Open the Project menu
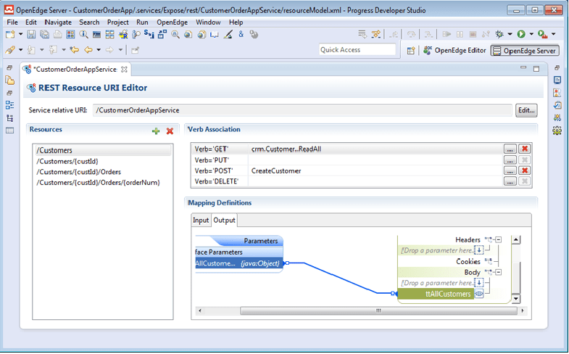 click(x=118, y=22)
